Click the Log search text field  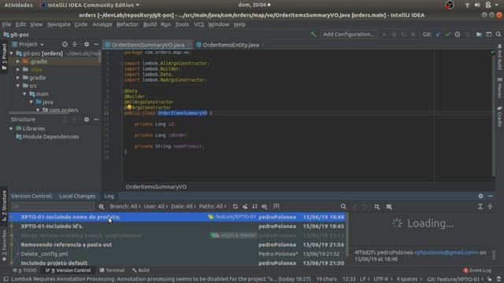click(x=53, y=206)
